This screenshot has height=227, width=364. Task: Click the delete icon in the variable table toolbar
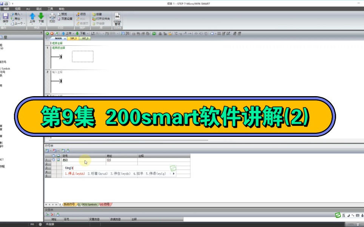click(x=52, y=214)
